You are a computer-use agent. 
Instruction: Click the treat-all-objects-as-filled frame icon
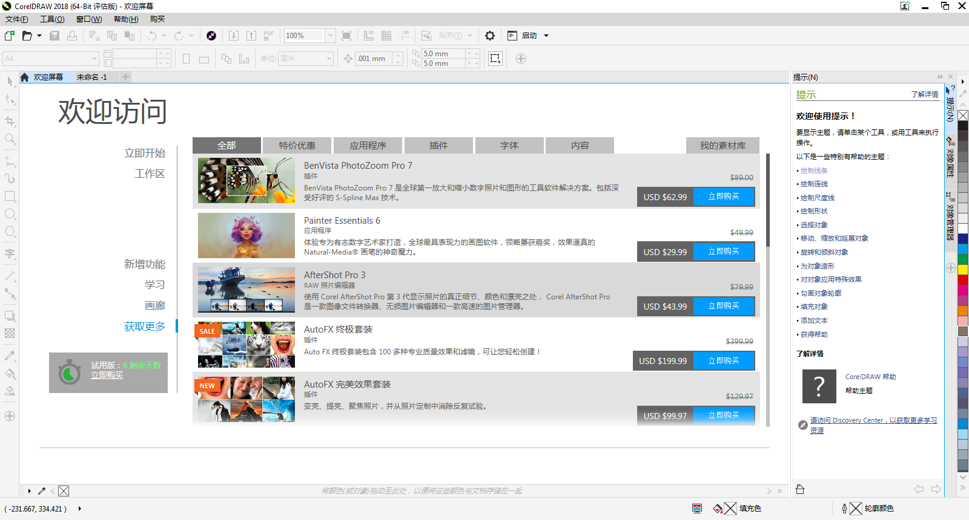(x=495, y=59)
